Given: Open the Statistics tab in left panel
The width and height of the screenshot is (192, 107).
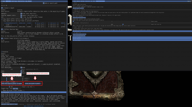Looking at the screenshot, I should coord(21,1).
